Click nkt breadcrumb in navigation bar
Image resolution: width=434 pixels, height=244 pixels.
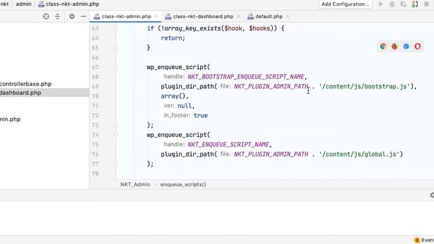click(5, 4)
